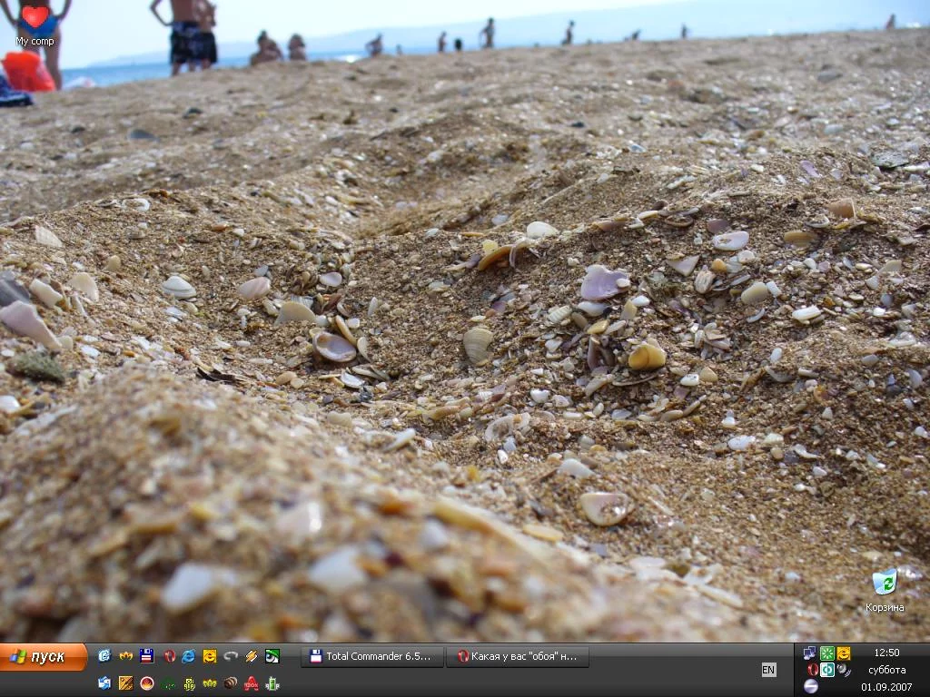Click green asterisk square tray icon
This screenshot has width=930, height=697.
[x=827, y=653]
